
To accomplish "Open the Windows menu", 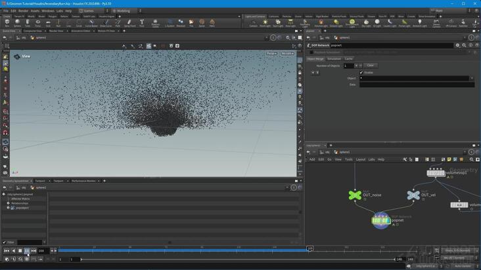I will 48,10.
